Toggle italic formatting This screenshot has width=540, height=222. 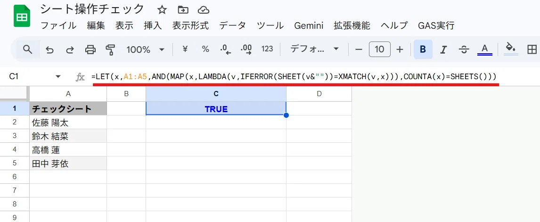443,49
